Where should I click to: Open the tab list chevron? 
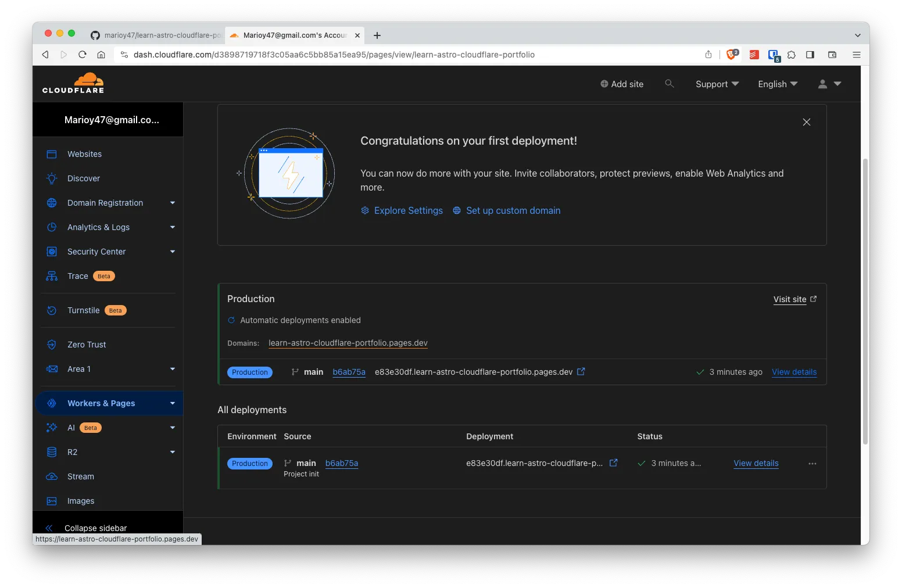click(857, 35)
